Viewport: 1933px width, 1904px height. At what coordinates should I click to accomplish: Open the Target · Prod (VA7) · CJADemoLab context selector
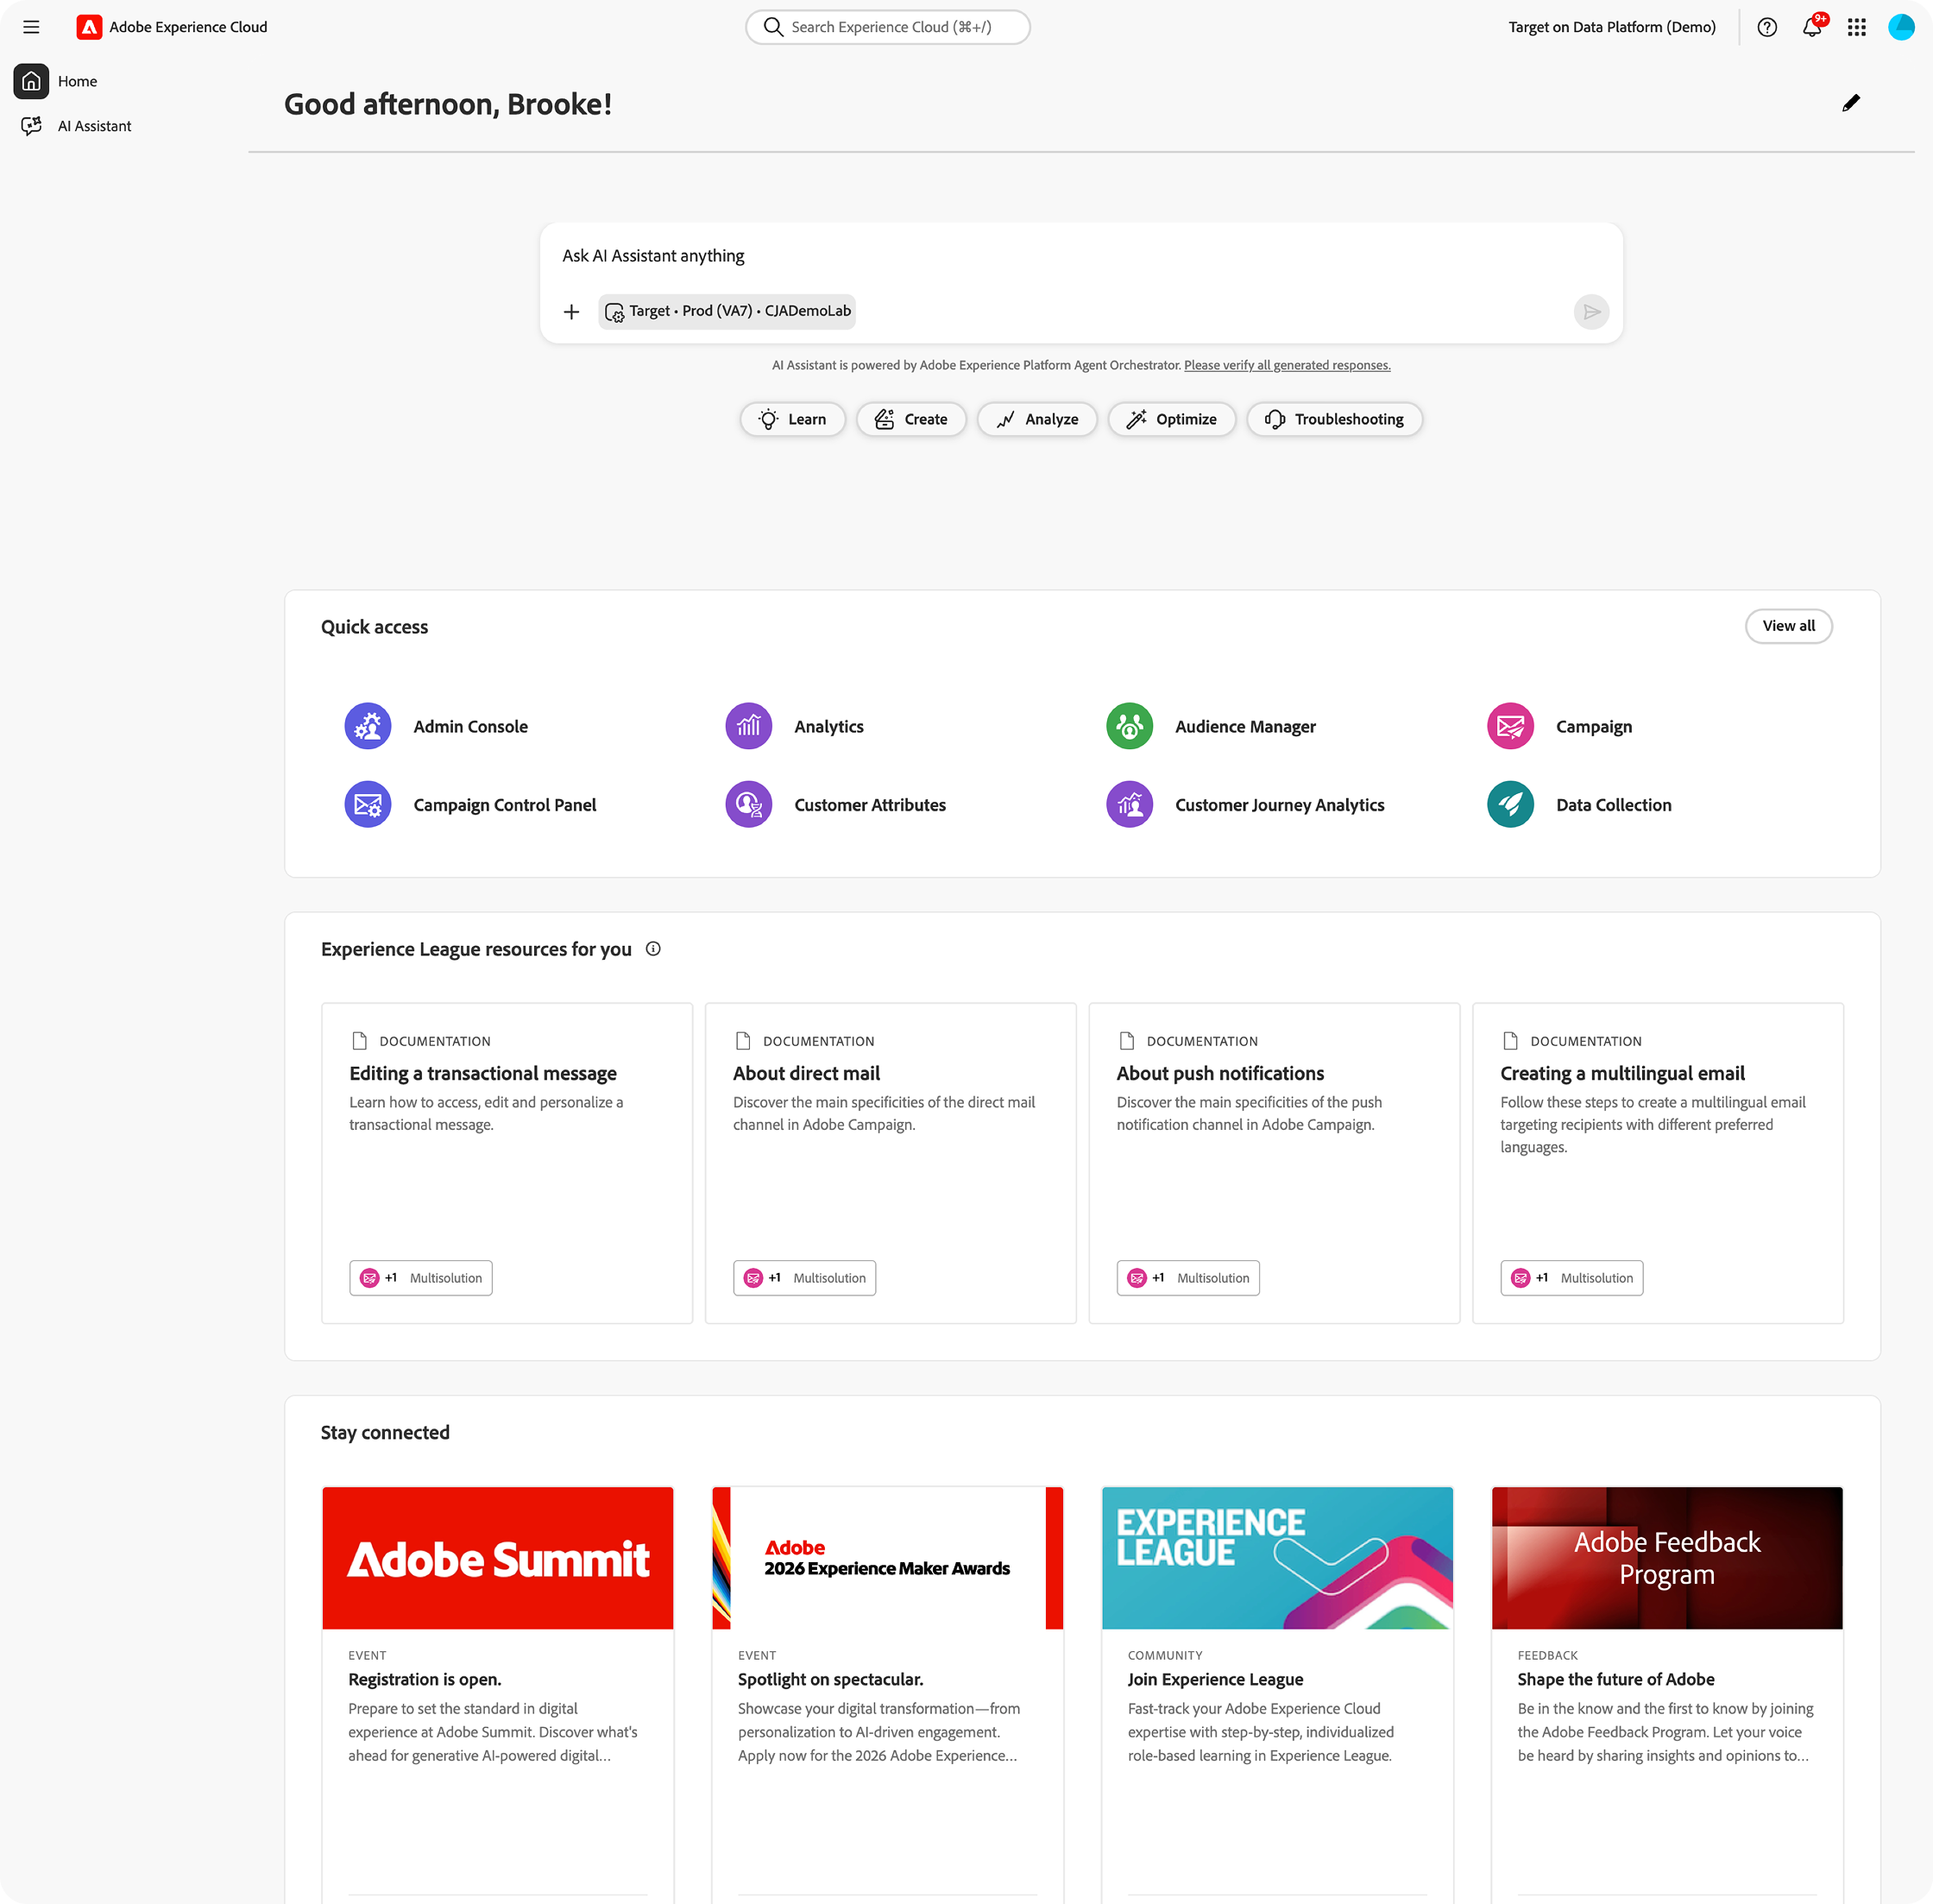point(727,311)
